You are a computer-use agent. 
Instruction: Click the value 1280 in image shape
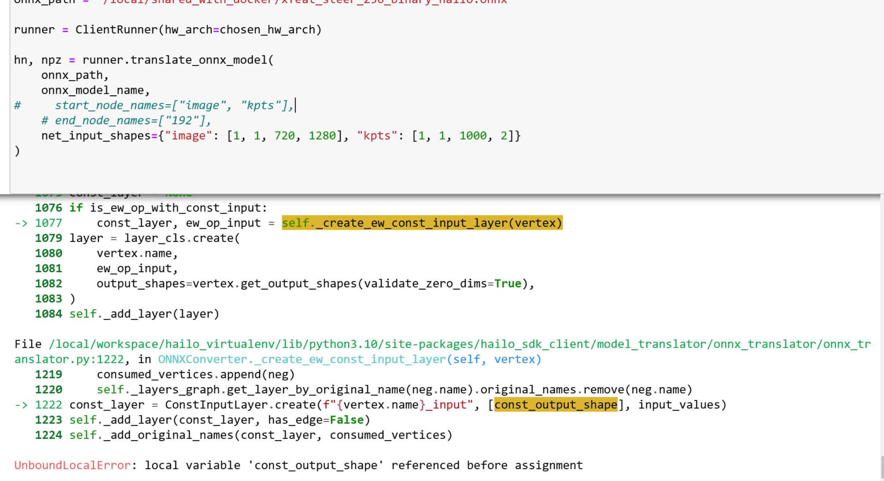[322, 136]
